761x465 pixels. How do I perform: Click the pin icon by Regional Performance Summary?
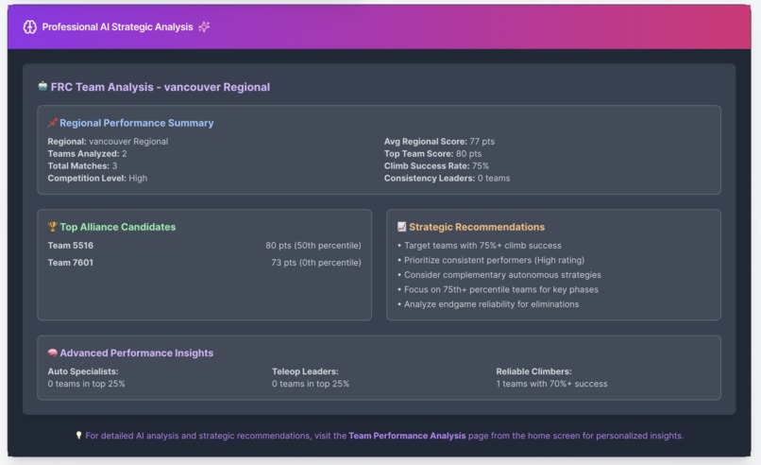point(53,123)
